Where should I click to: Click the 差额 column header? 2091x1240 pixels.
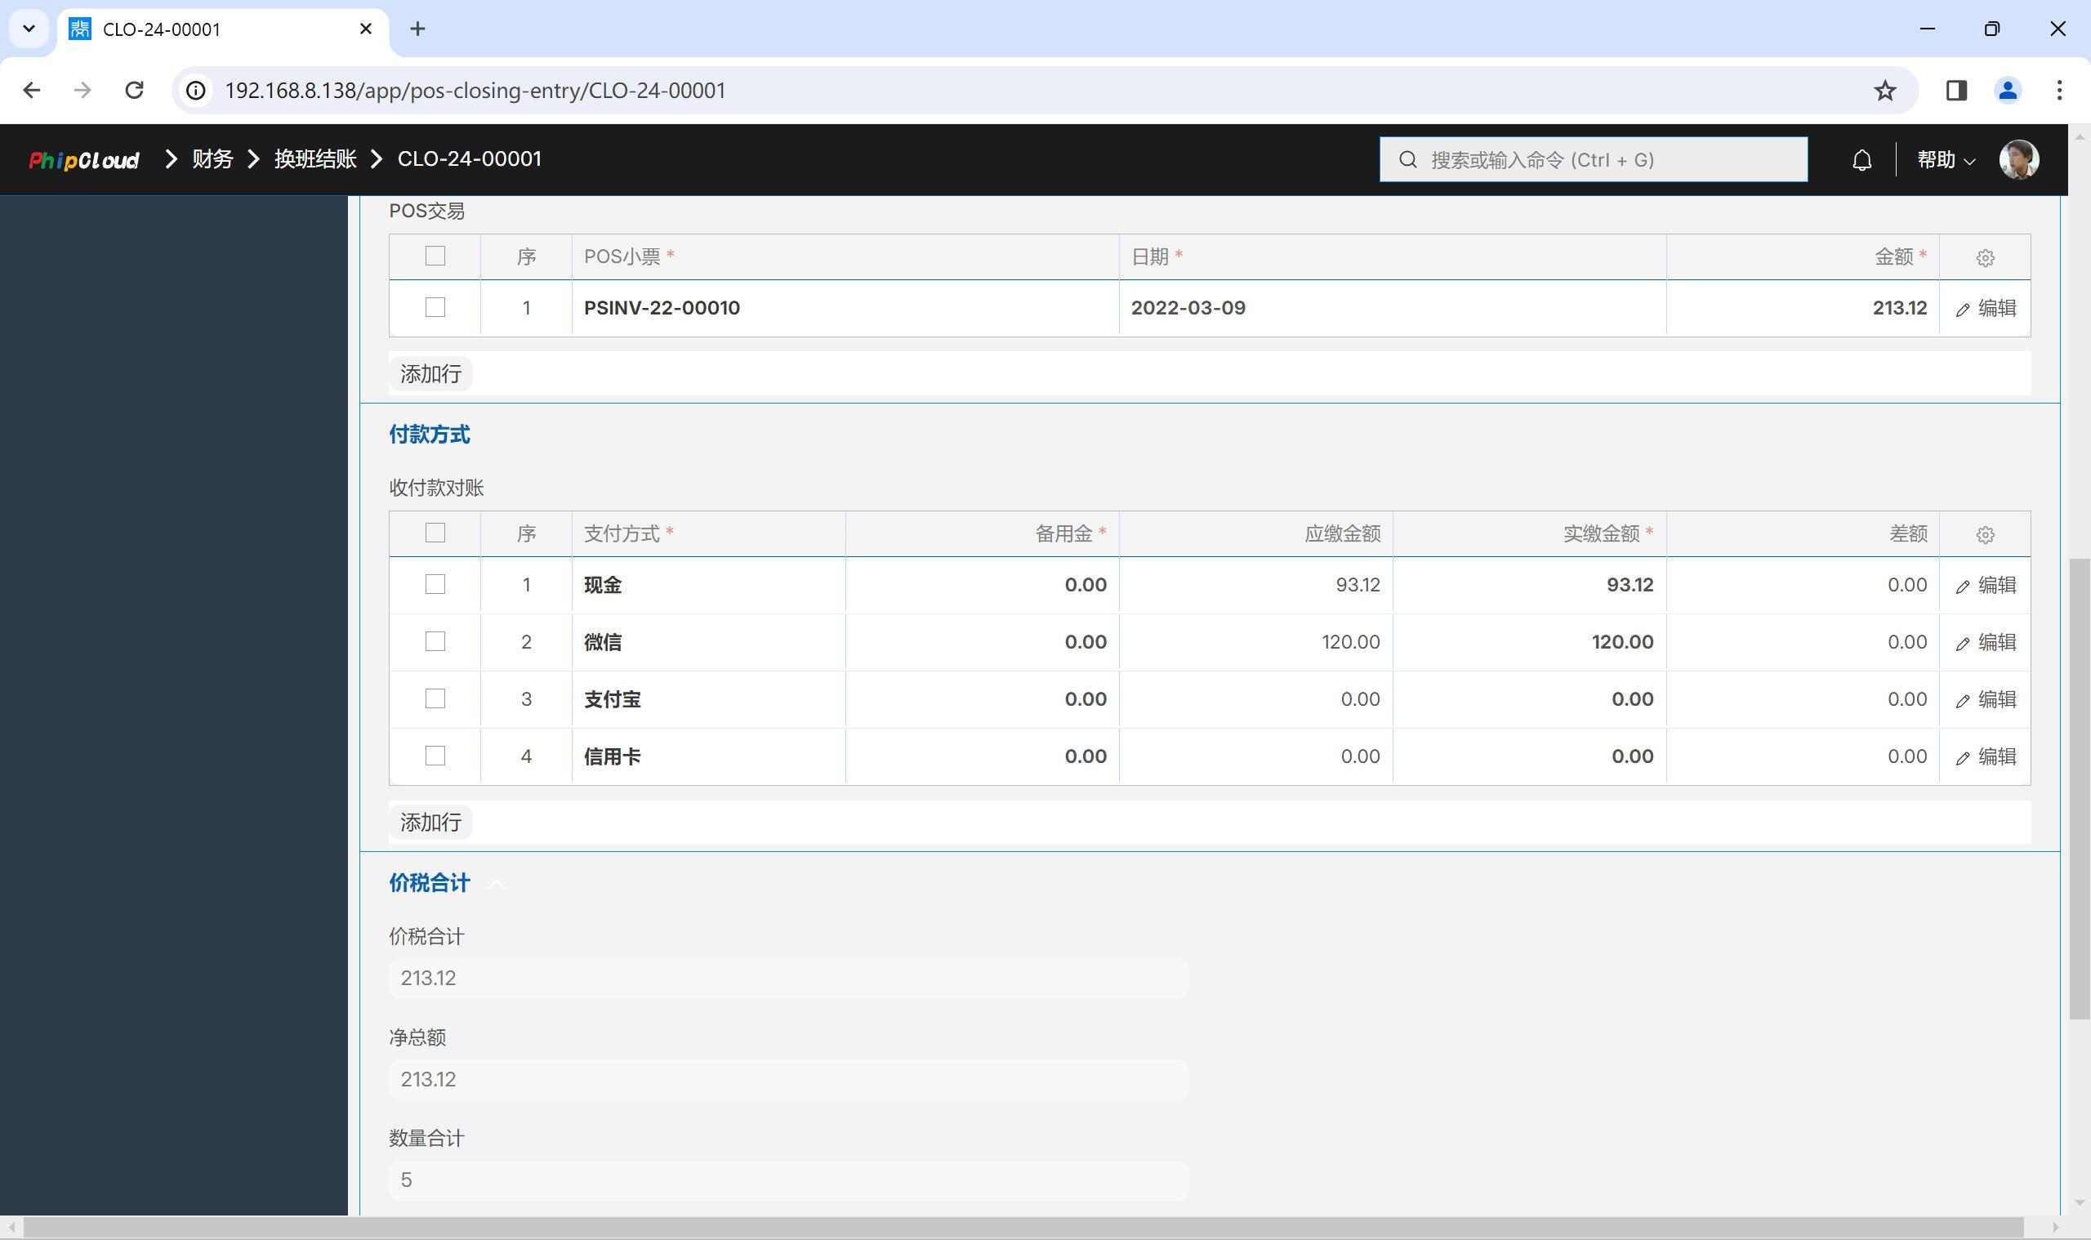pos(1802,534)
